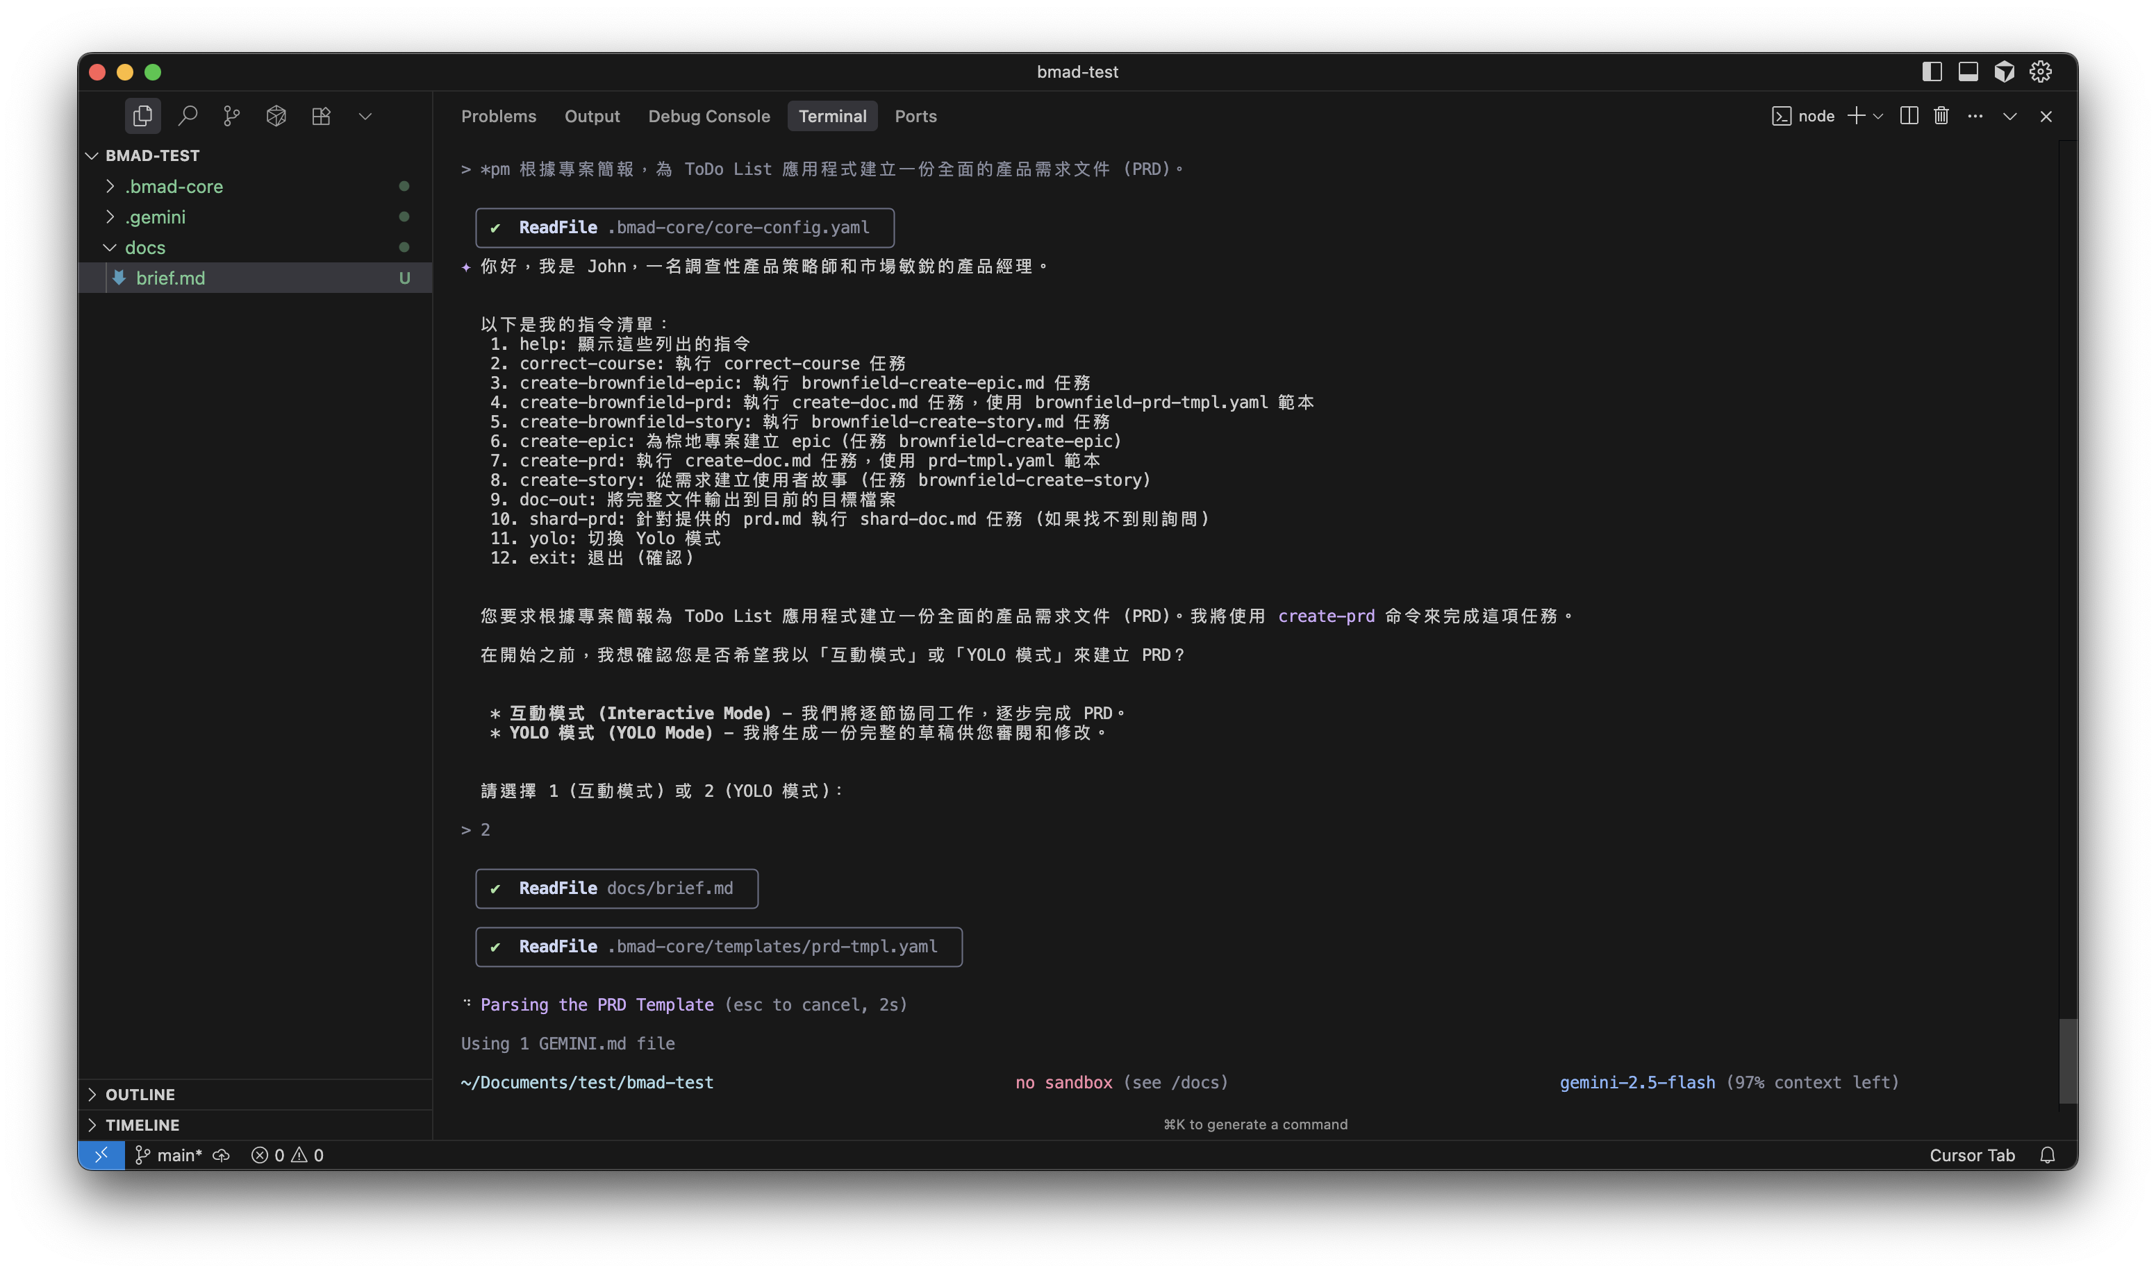
Task: Open terminal more actions ellipsis
Action: coord(1975,116)
